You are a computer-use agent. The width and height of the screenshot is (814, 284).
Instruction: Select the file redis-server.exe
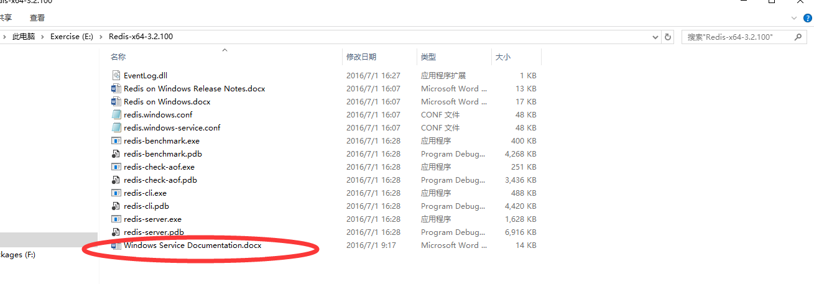152,219
